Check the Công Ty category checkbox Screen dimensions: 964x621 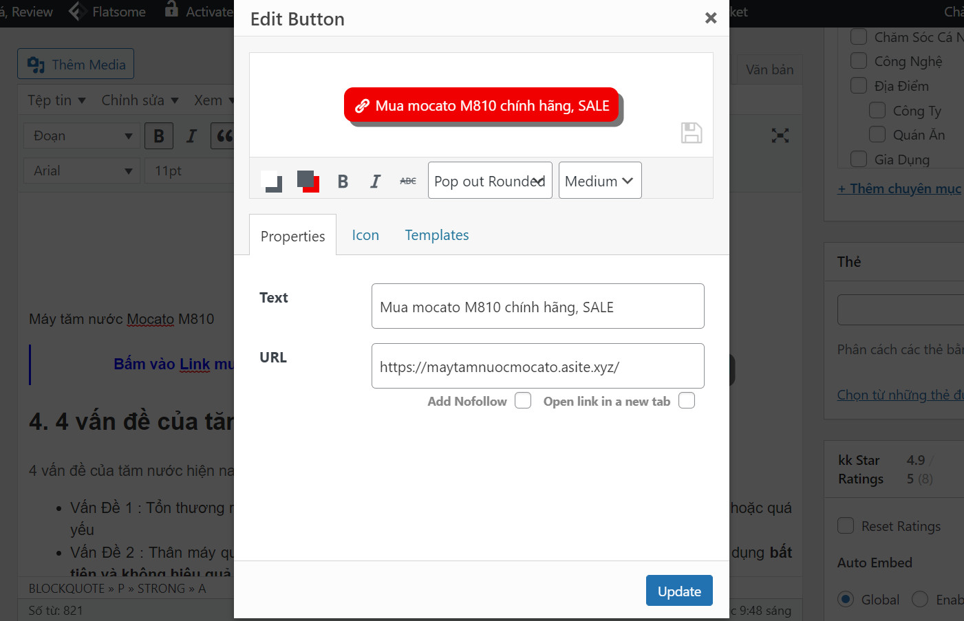coord(877,110)
